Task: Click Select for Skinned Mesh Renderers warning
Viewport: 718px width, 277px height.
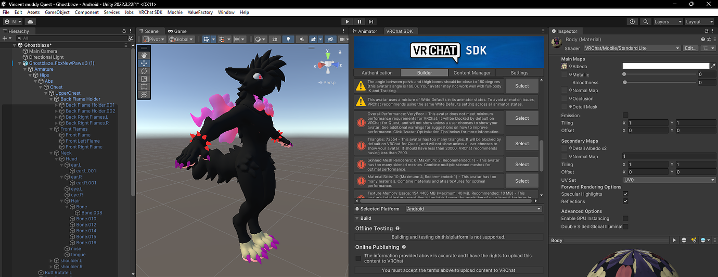Action: click(x=522, y=165)
